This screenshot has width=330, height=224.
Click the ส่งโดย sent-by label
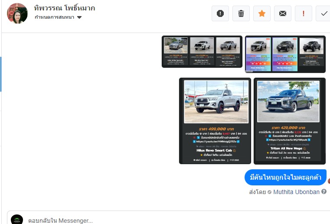point(258,192)
